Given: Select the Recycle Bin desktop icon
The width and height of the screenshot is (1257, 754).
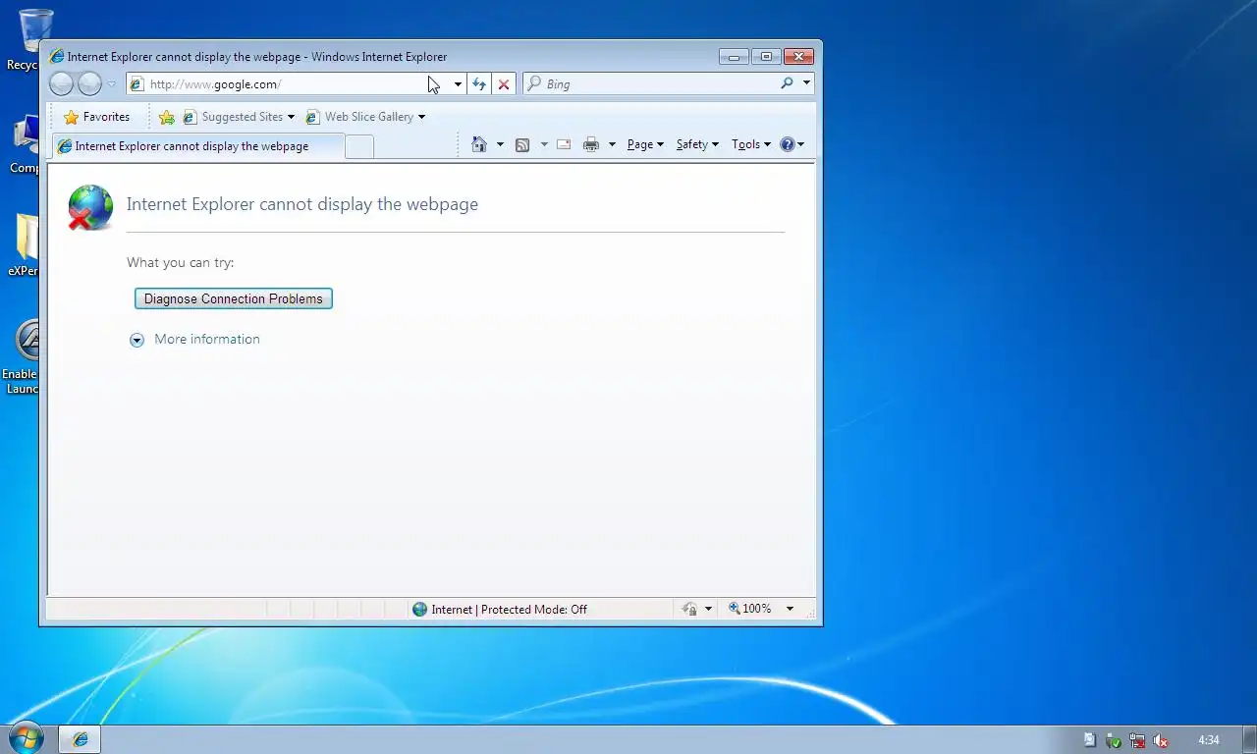Looking at the screenshot, I should point(29,39).
